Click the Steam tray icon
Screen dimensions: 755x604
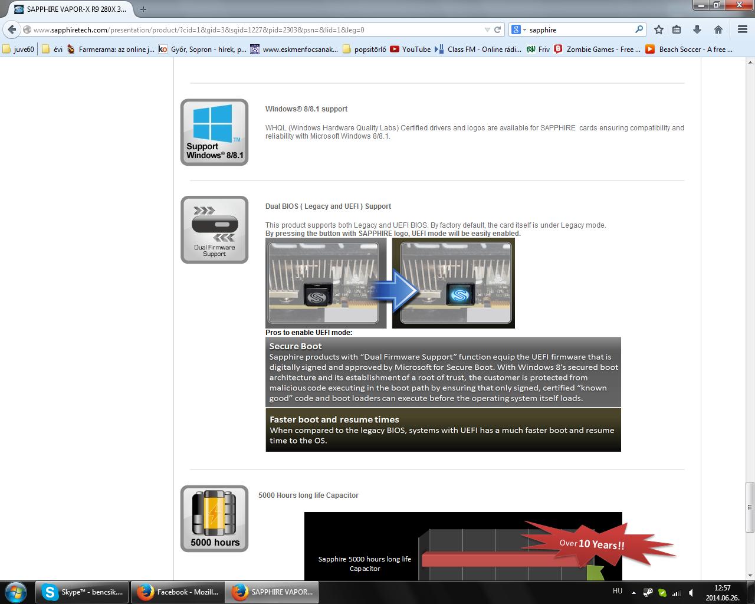[x=648, y=592]
